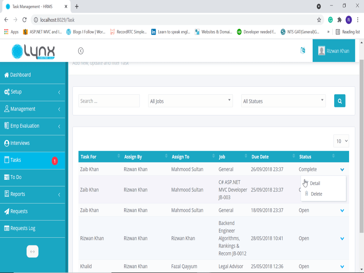Click the sidebar collapse arrow icon
The width and height of the screenshot is (364, 273).
point(80,51)
